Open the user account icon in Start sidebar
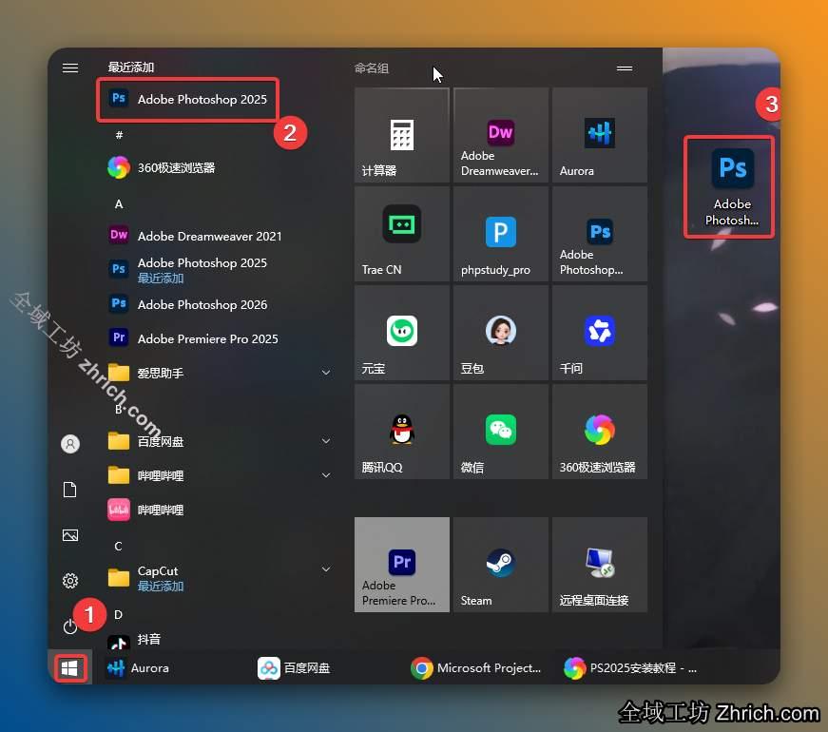Screen dimensions: 828x732 point(70,444)
